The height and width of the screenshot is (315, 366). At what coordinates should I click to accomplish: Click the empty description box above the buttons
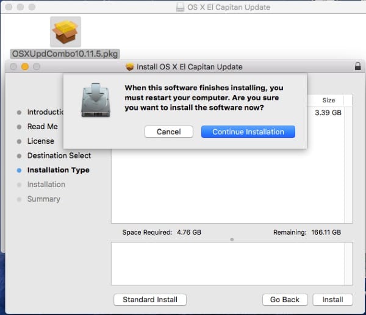point(231,263)
